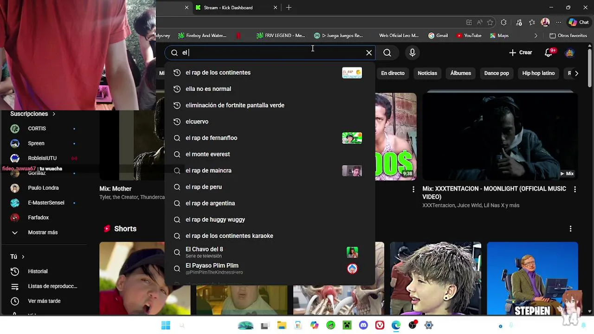This screenshot has width=594, height=334.
Task: Open Vivaldi browser from taskbar
Action: (x=380, y=326)
